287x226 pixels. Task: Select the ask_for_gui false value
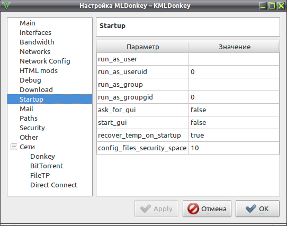(234, 110)
